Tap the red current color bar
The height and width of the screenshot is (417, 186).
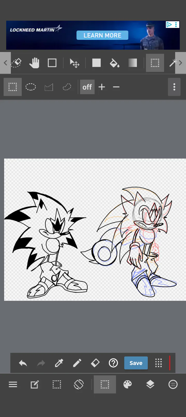(170, 363)
